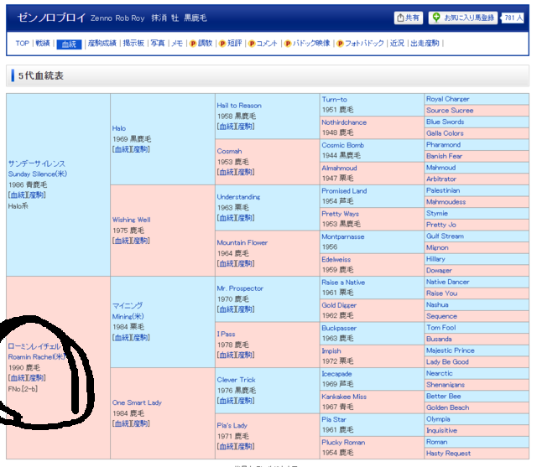537x467 pixels.
Task: Click the Halo sire link
Action: point(120,128)
